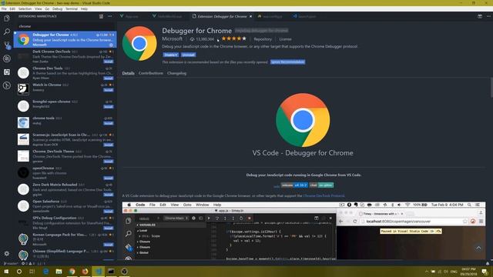Install the openChrome extension
This screenshot has height=277, width=493.
click(x=109, y=178)
